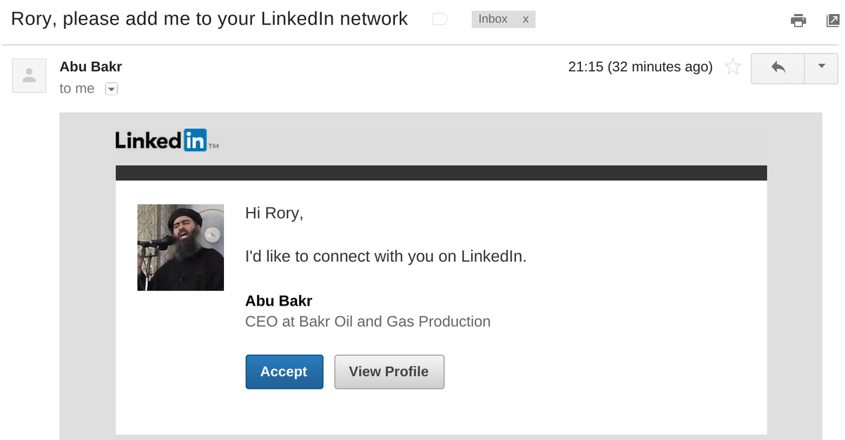Viewport: 845px width, 440px height.
Task: Click the sender name Abu Bakr in the header
Action: [x=91, y=67]
